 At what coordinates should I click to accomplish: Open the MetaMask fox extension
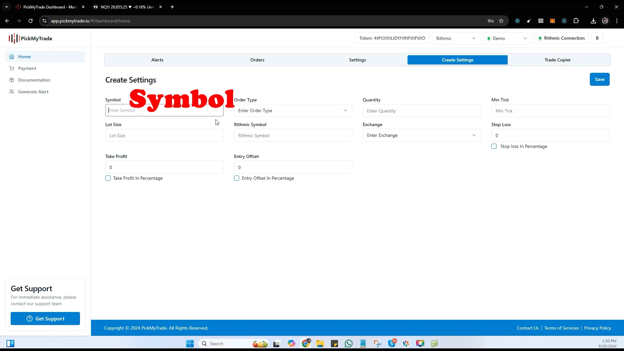click(552, 21)
